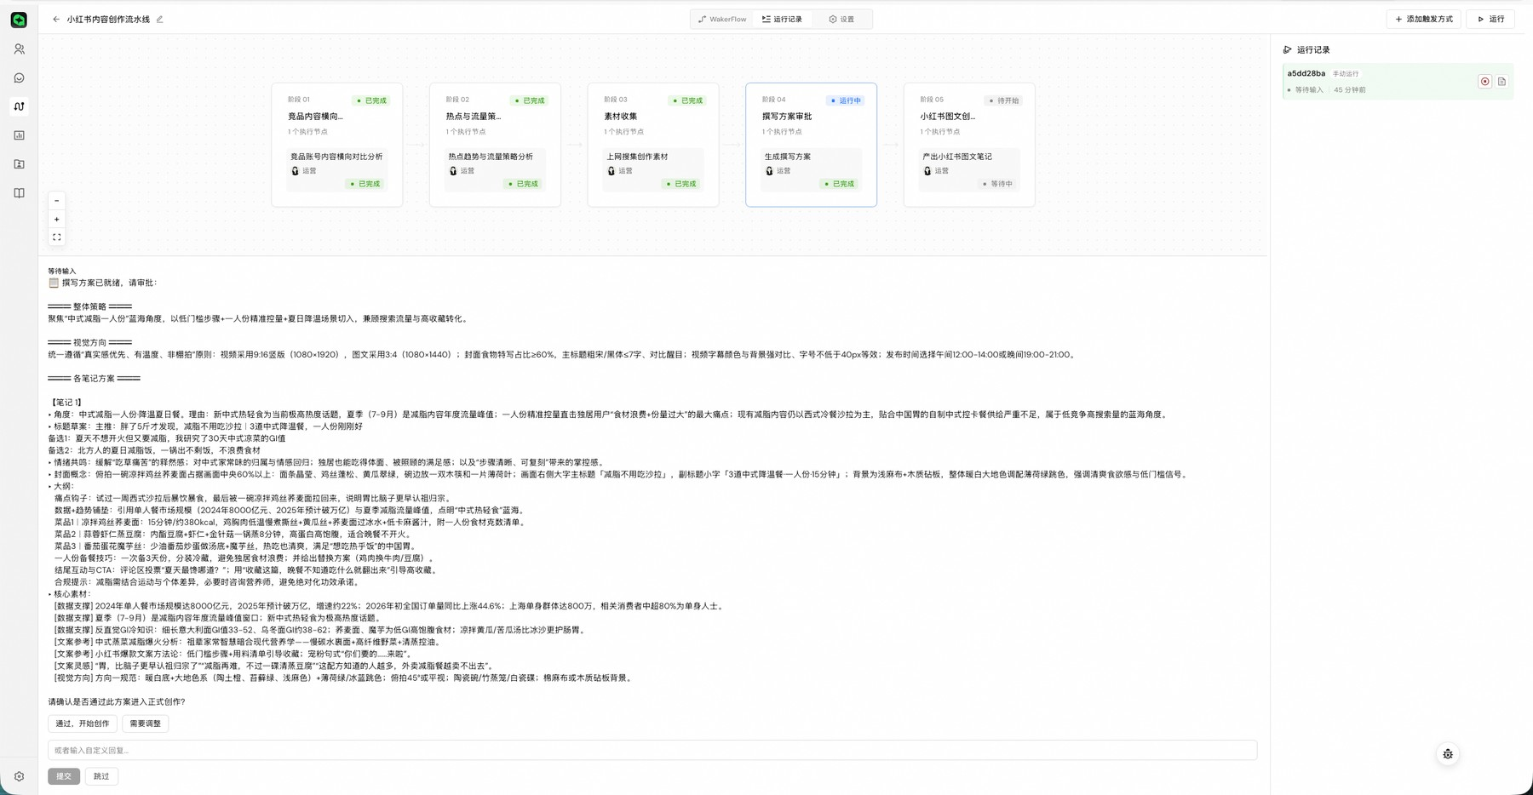Choose 需要调整 option
This screenshot has height=795, width=1533.
[146, 724]
